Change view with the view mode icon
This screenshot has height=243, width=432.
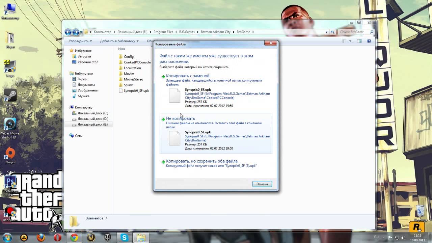(x=345, y=41)
